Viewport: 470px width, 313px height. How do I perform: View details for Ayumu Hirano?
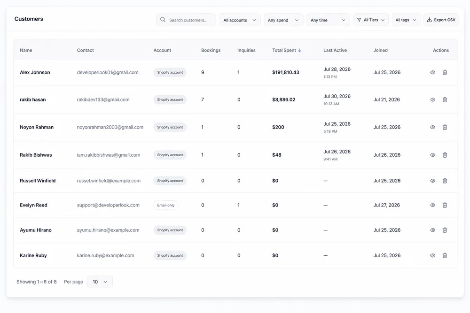[x=432, y=230]
